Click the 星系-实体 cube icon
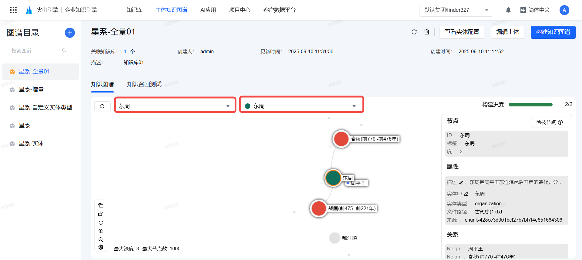This screenshot has height=260, width=582. tap(12, 144)
